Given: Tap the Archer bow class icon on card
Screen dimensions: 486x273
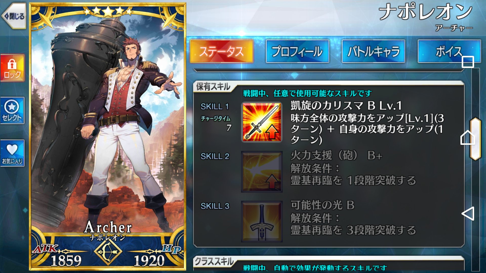Looking at the screenshot, I should 108,252.
